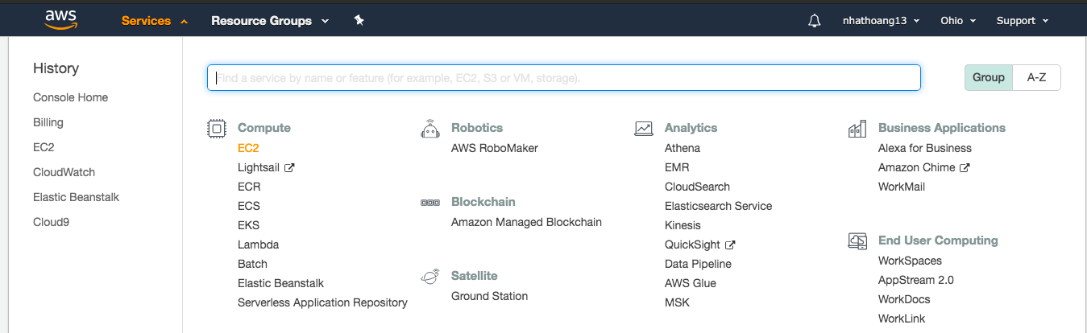
Task: Switch service view to A-Z
Action: [x=1036, y=77]
